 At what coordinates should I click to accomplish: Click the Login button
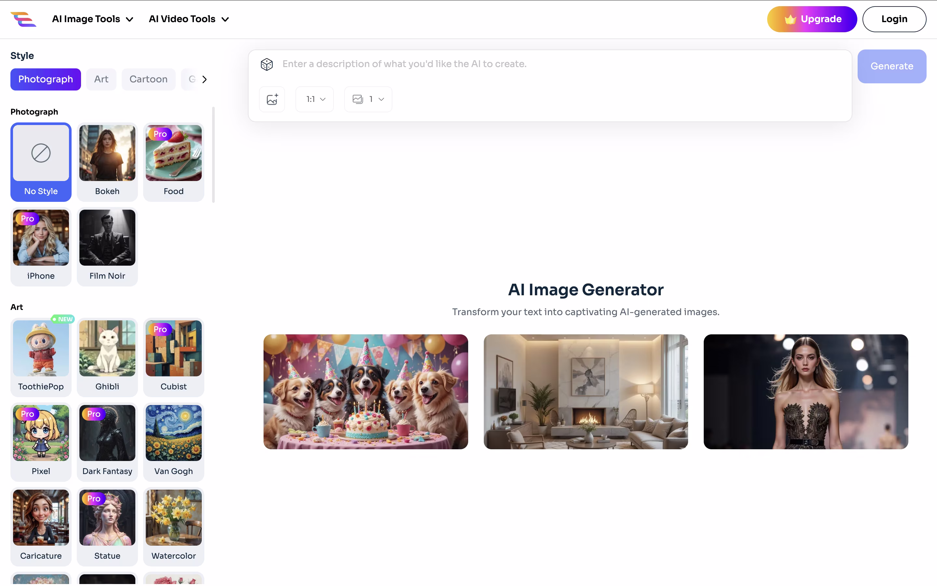pos(894,19)
